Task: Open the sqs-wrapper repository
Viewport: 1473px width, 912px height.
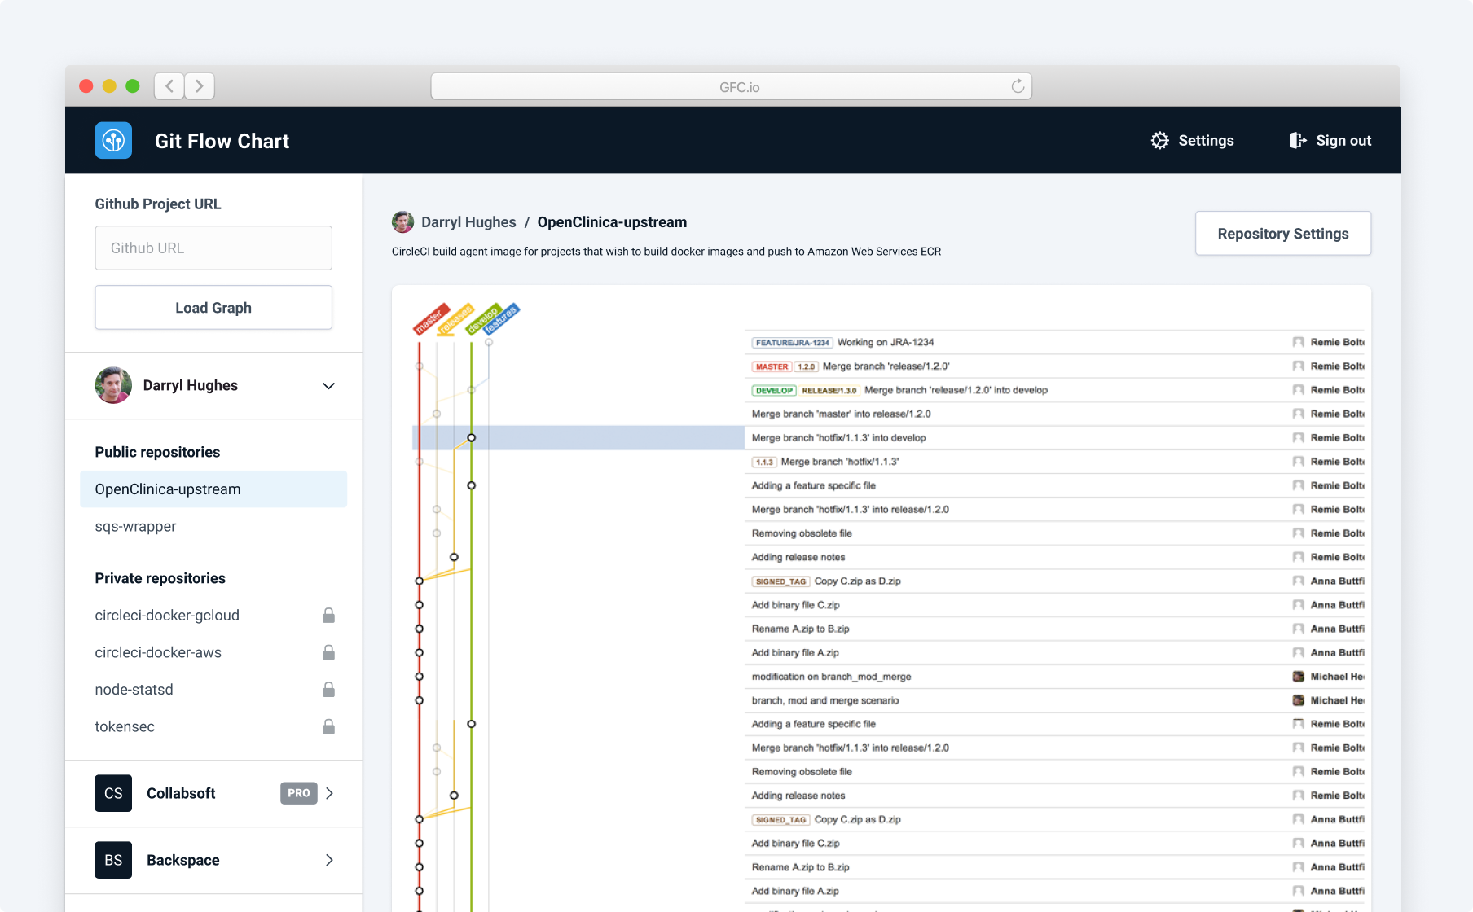Action: 135,527
